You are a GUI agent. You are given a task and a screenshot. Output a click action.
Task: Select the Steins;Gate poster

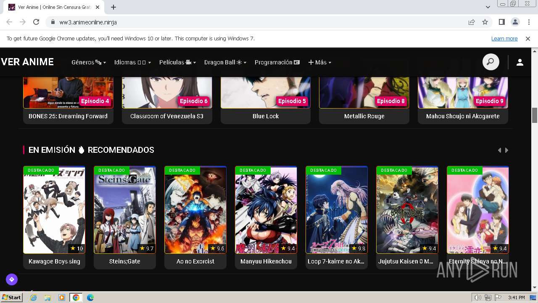(x=125, y=210)
